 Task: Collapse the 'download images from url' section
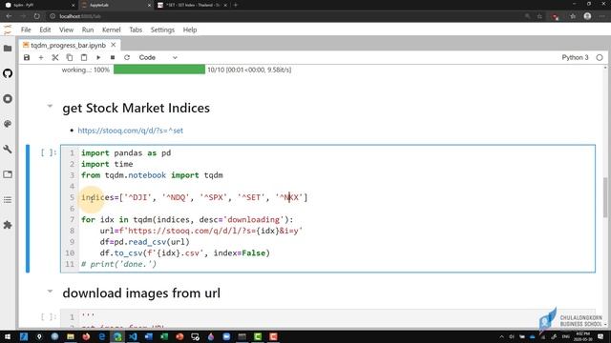coord(50,291)
